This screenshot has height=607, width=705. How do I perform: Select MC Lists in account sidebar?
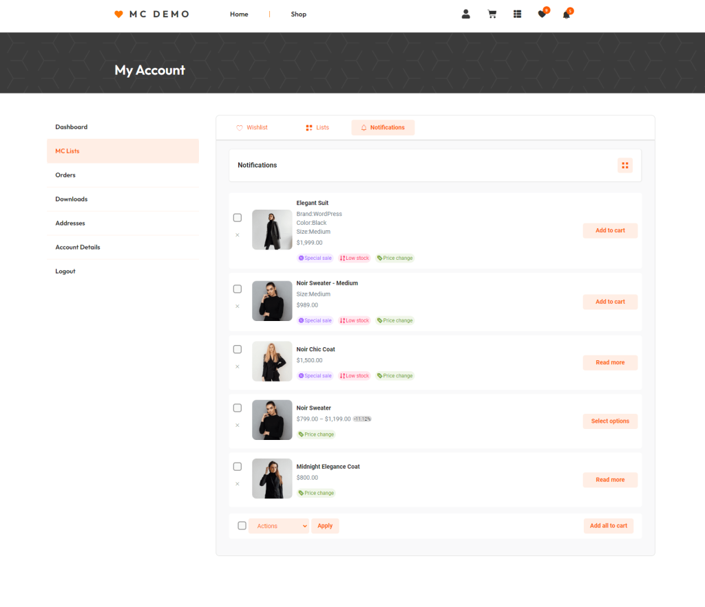point(123,151)
